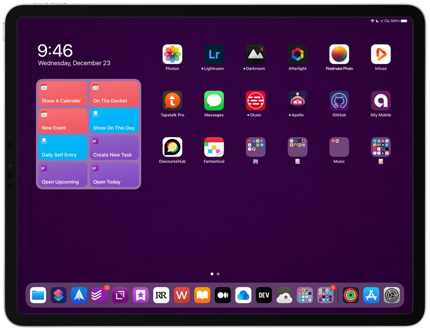This screenshot has width=430, height=331.
Task: Open the Apollo app
Action: tap(297, 101)
